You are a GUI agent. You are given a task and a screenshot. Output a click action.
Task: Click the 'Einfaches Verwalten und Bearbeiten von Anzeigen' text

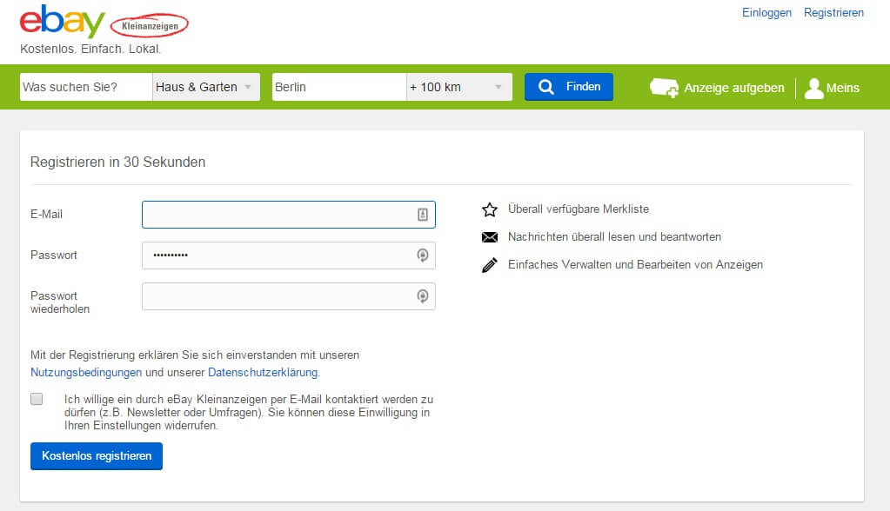coord(635,264)
